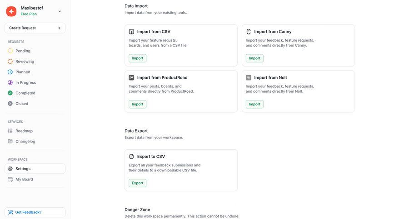This screenshot has width=409, height=219.
Task: Click Import under Import from Nolt
Action: pos(254,104)
